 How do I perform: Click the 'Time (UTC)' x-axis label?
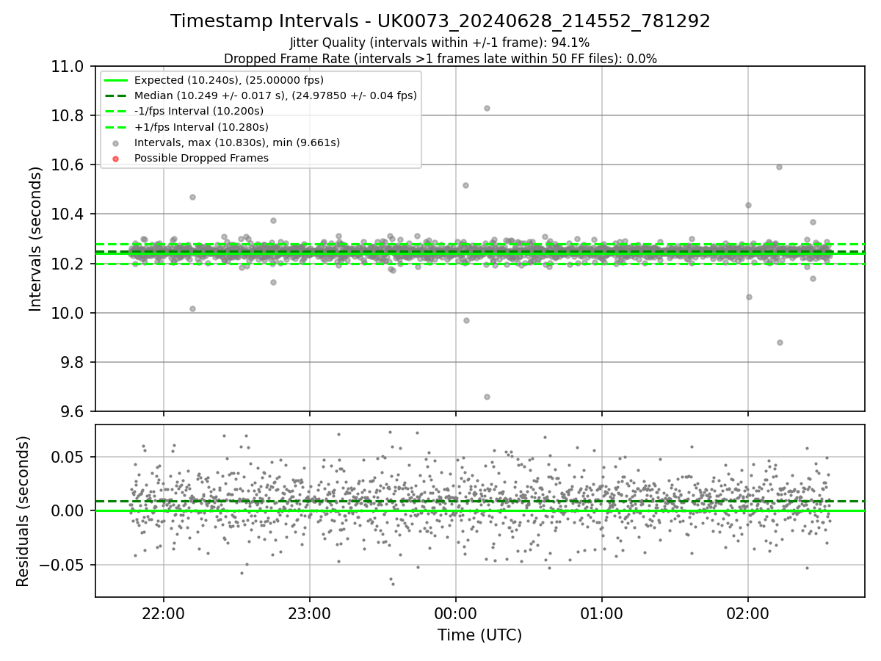click(x=480, y=635)
